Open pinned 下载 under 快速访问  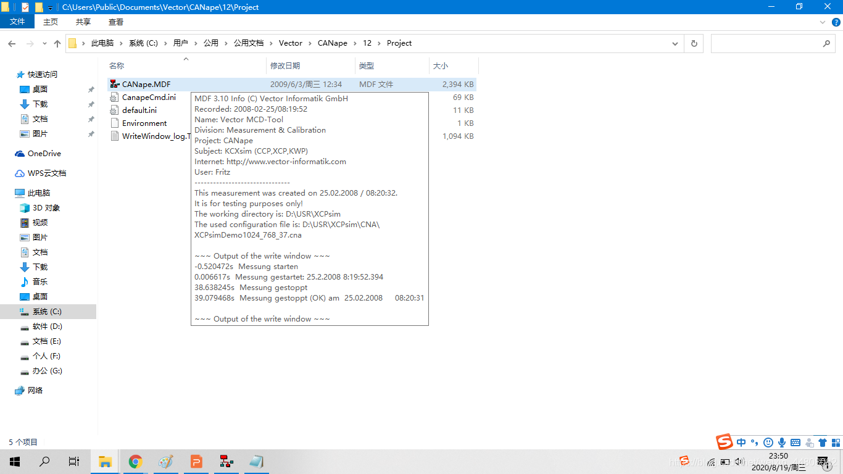coord(40,104)
